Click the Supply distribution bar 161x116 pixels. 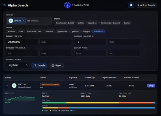click(x=98, y=108)
